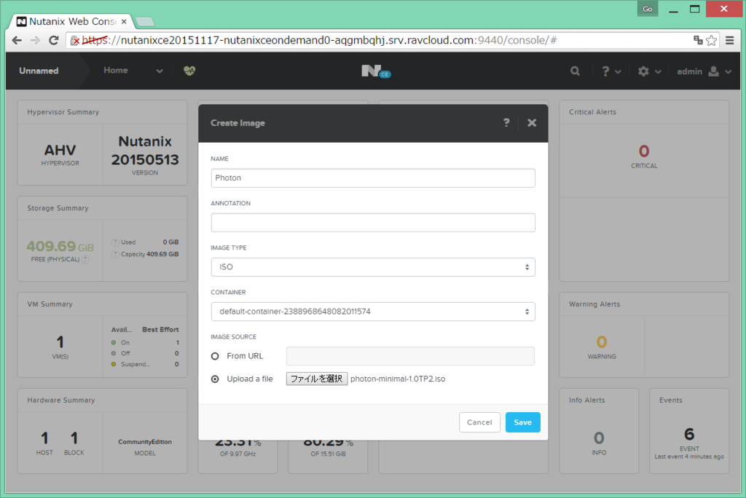This screenshot has width=746, height=498.
Task: Click the Used storage help icon
Action: click(x=115, y=242)
